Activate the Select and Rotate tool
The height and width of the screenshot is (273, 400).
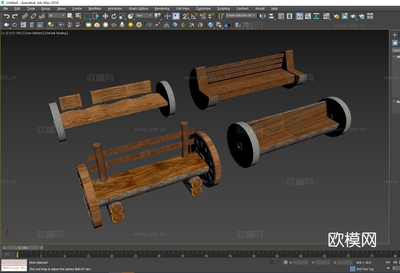click(114, 16)
